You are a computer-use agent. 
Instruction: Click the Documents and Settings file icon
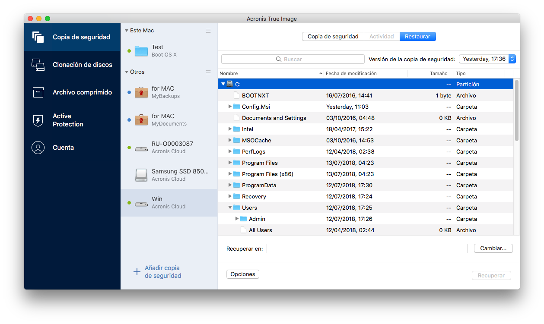tap(236, 118)
